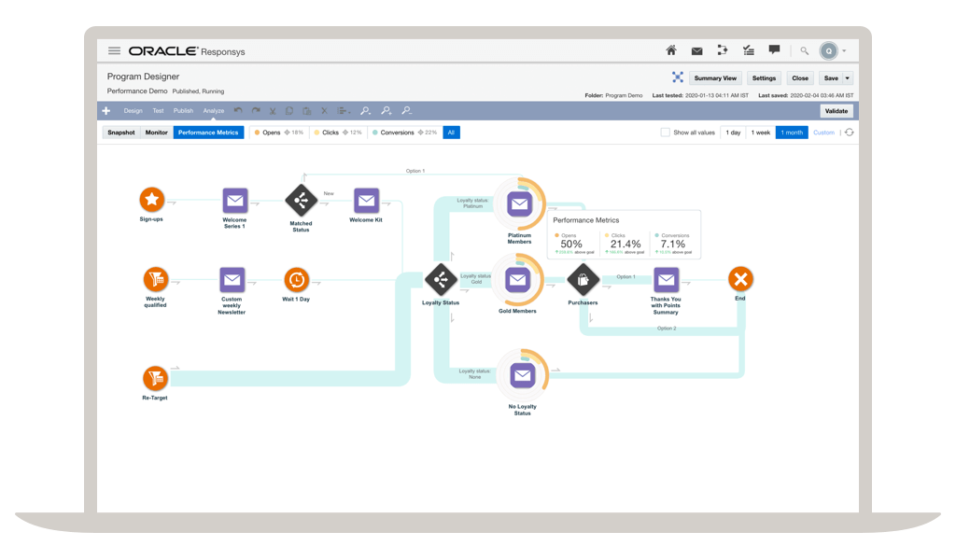Open the hamburger navigation menu
Screen dimensions: 956x560
pyautogui.click(x=114, y=50)
